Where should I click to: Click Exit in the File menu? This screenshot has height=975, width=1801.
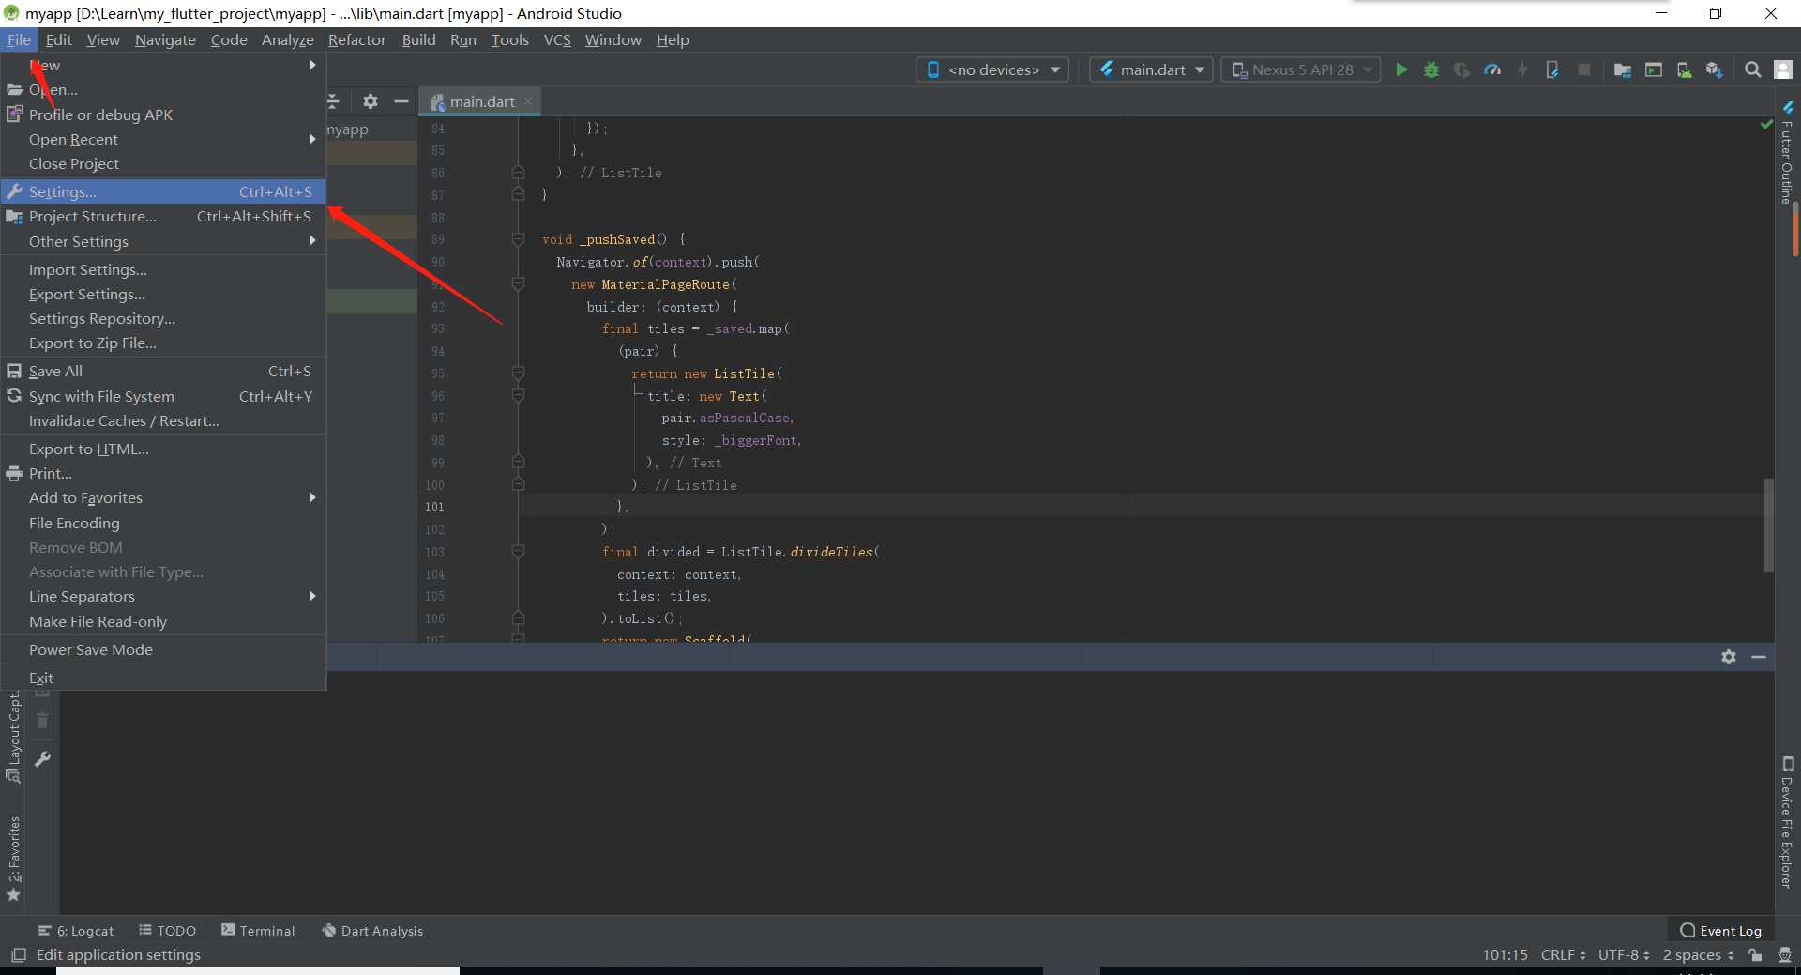tap(163, 678)
